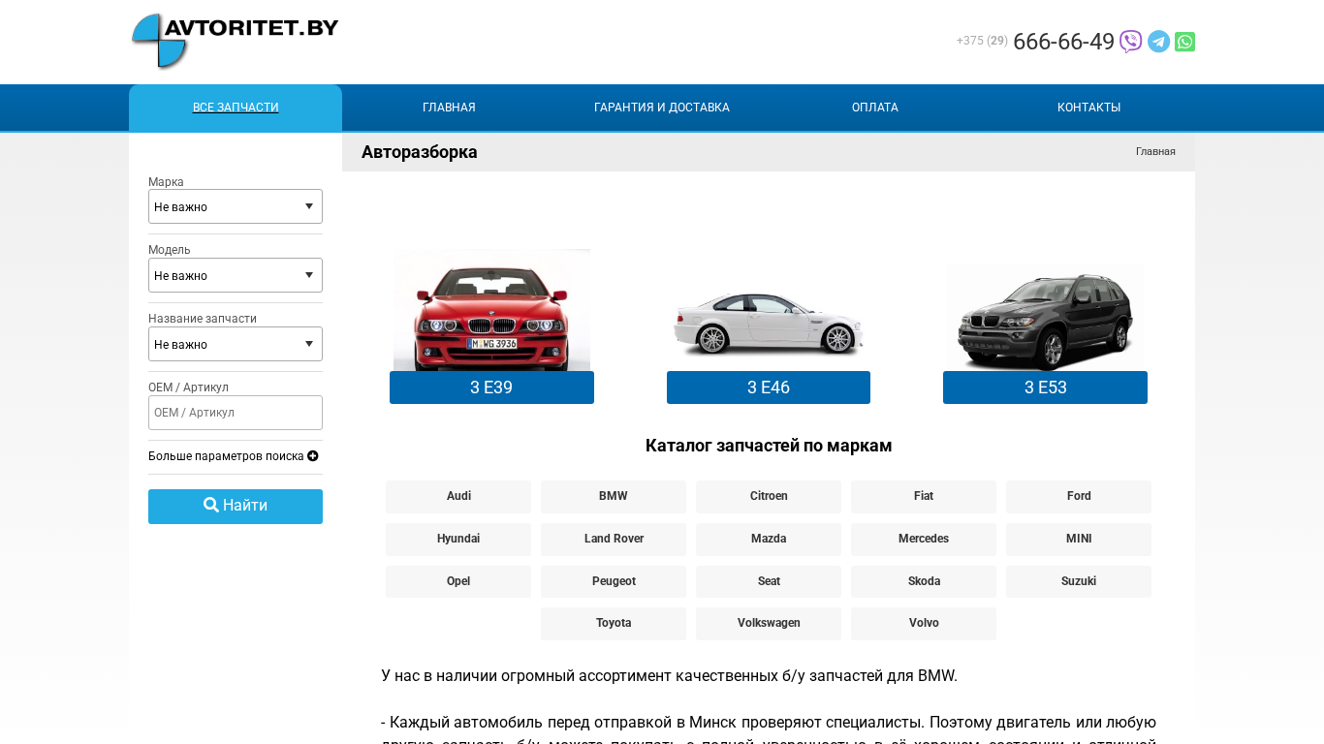Open the Оплата menu item
Screen dimensions: 1324x744
875,108
